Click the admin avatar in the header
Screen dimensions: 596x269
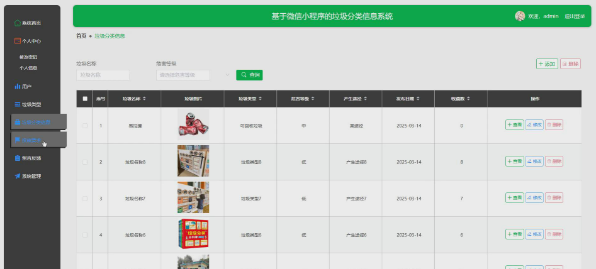pos(520,16)
